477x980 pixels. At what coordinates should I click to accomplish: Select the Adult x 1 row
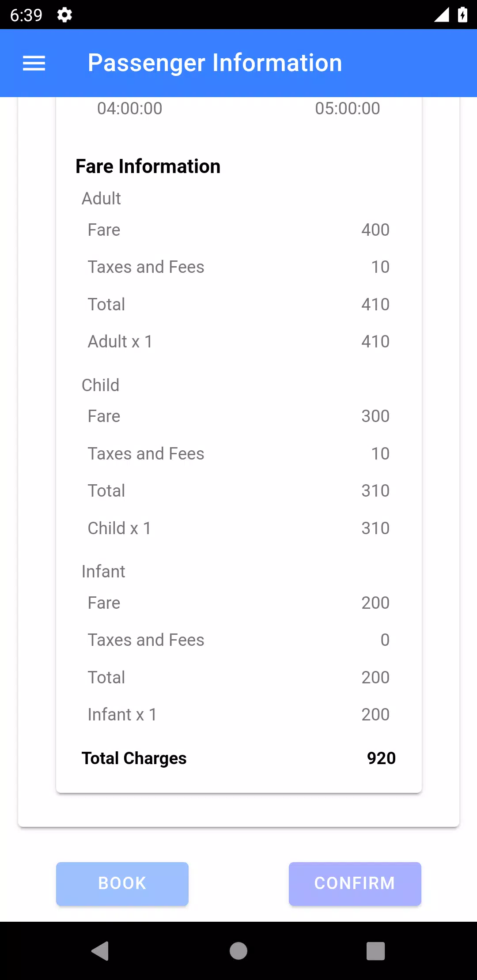pyautogui.click(x=238, y=341)
